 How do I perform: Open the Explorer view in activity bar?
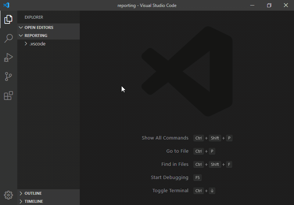click(x=8, y=19)
